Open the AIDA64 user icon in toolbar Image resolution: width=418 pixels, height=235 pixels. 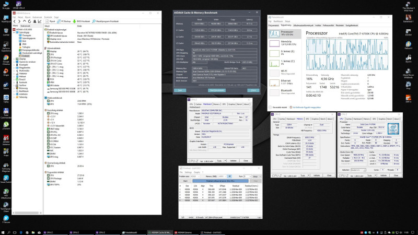click(x=34, y=21)
